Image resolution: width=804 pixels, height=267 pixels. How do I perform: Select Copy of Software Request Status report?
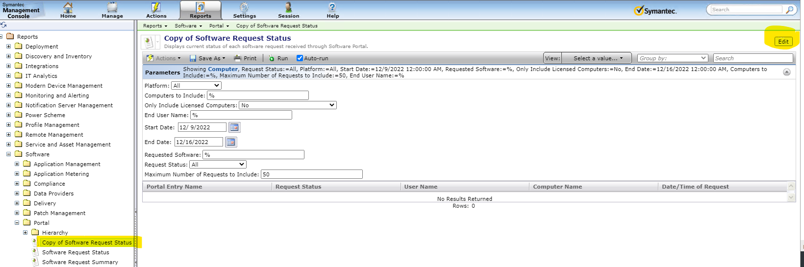coord(87,243)
